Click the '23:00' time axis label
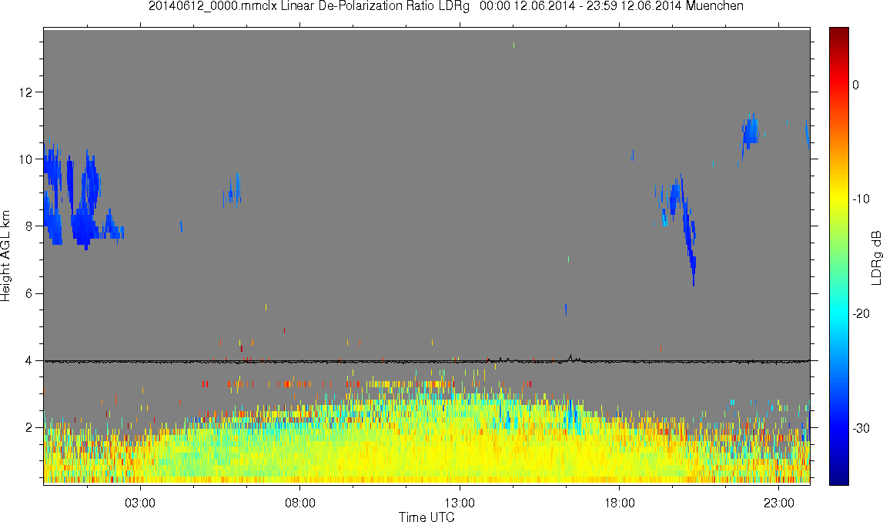Image resolution: width=883 pixels, height=522 pixels. pos(779,503)
